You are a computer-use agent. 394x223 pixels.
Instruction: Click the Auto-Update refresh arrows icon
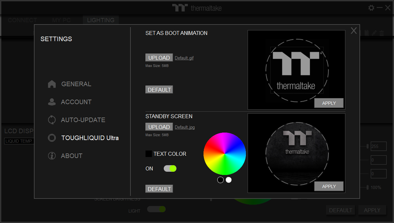click(x=52, y=120)
